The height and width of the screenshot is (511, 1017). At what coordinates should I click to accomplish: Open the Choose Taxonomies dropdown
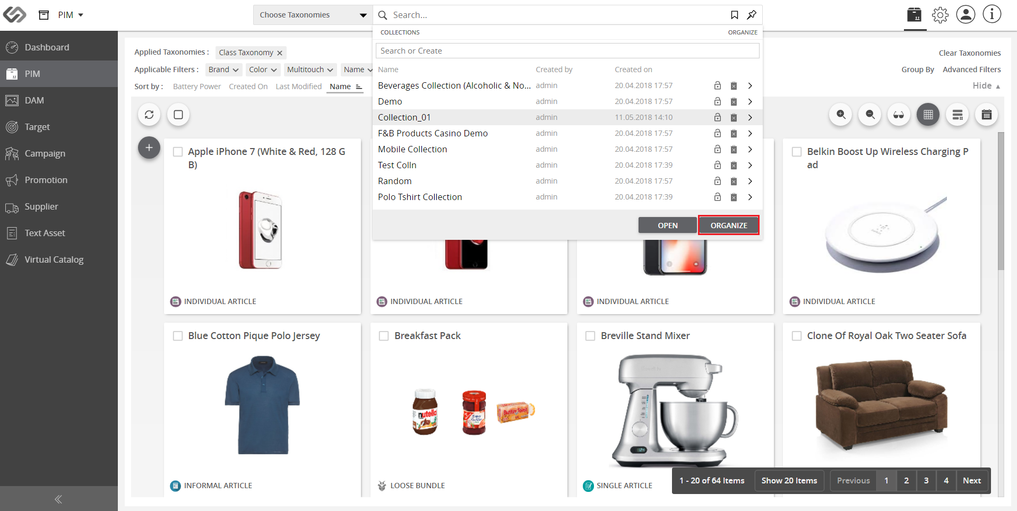click(x=313, y=15)
